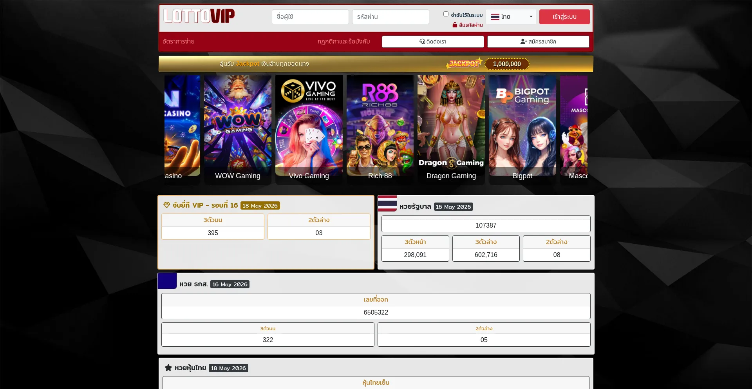This screenshot has height=389, width=752.
Task: Open the language dropdown showing ไทย
Action: point(511,17)
